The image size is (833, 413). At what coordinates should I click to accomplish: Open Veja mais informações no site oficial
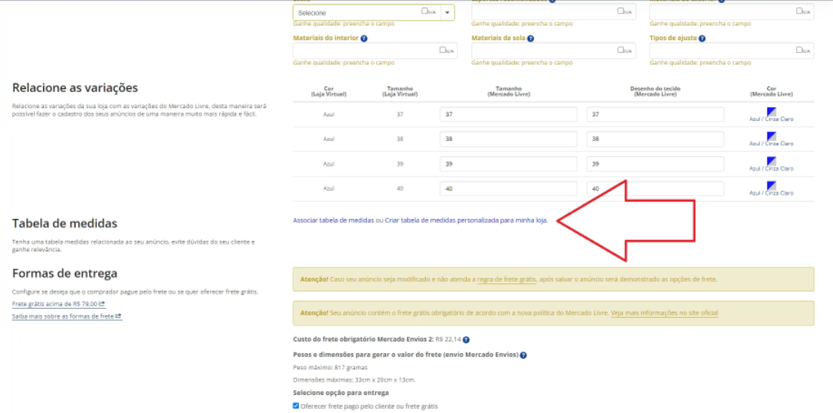(x=665, y=313)
